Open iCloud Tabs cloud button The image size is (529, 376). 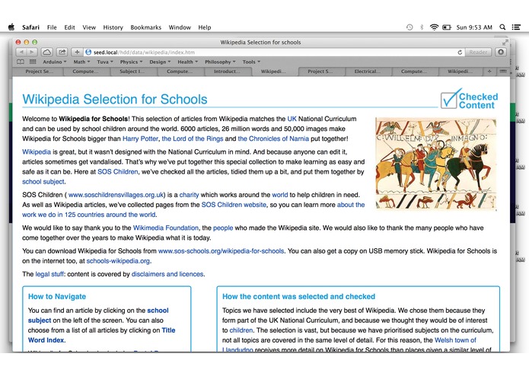click(46, 53)
